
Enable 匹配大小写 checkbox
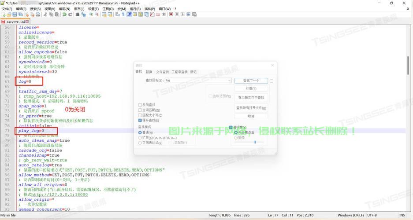(x=140, y=115)
